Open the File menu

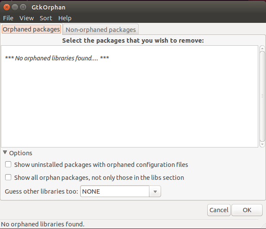(8, 18)
